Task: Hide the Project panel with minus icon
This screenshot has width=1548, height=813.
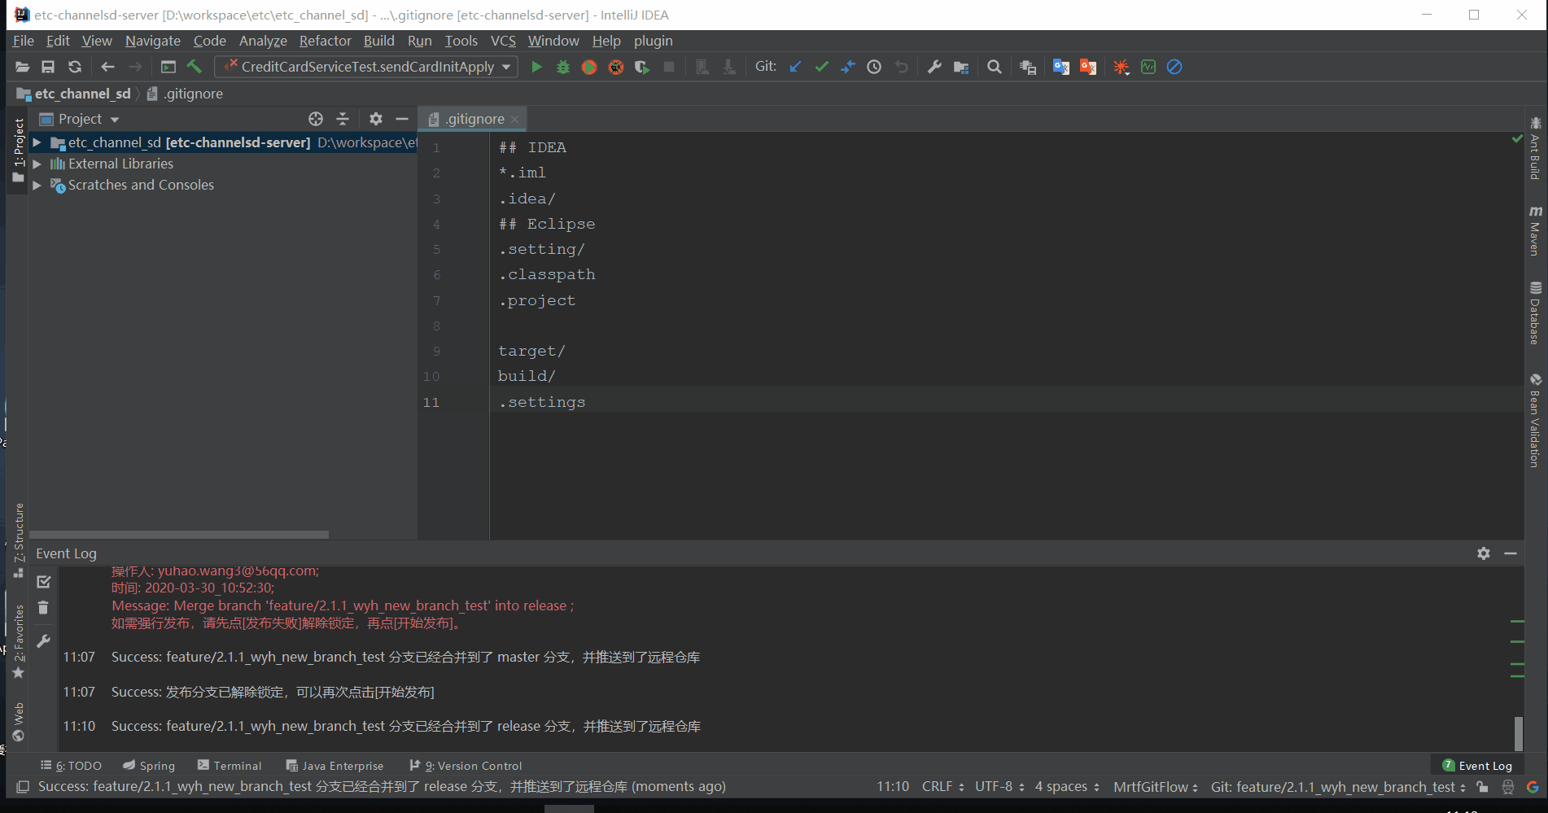Action: point(402,119)
